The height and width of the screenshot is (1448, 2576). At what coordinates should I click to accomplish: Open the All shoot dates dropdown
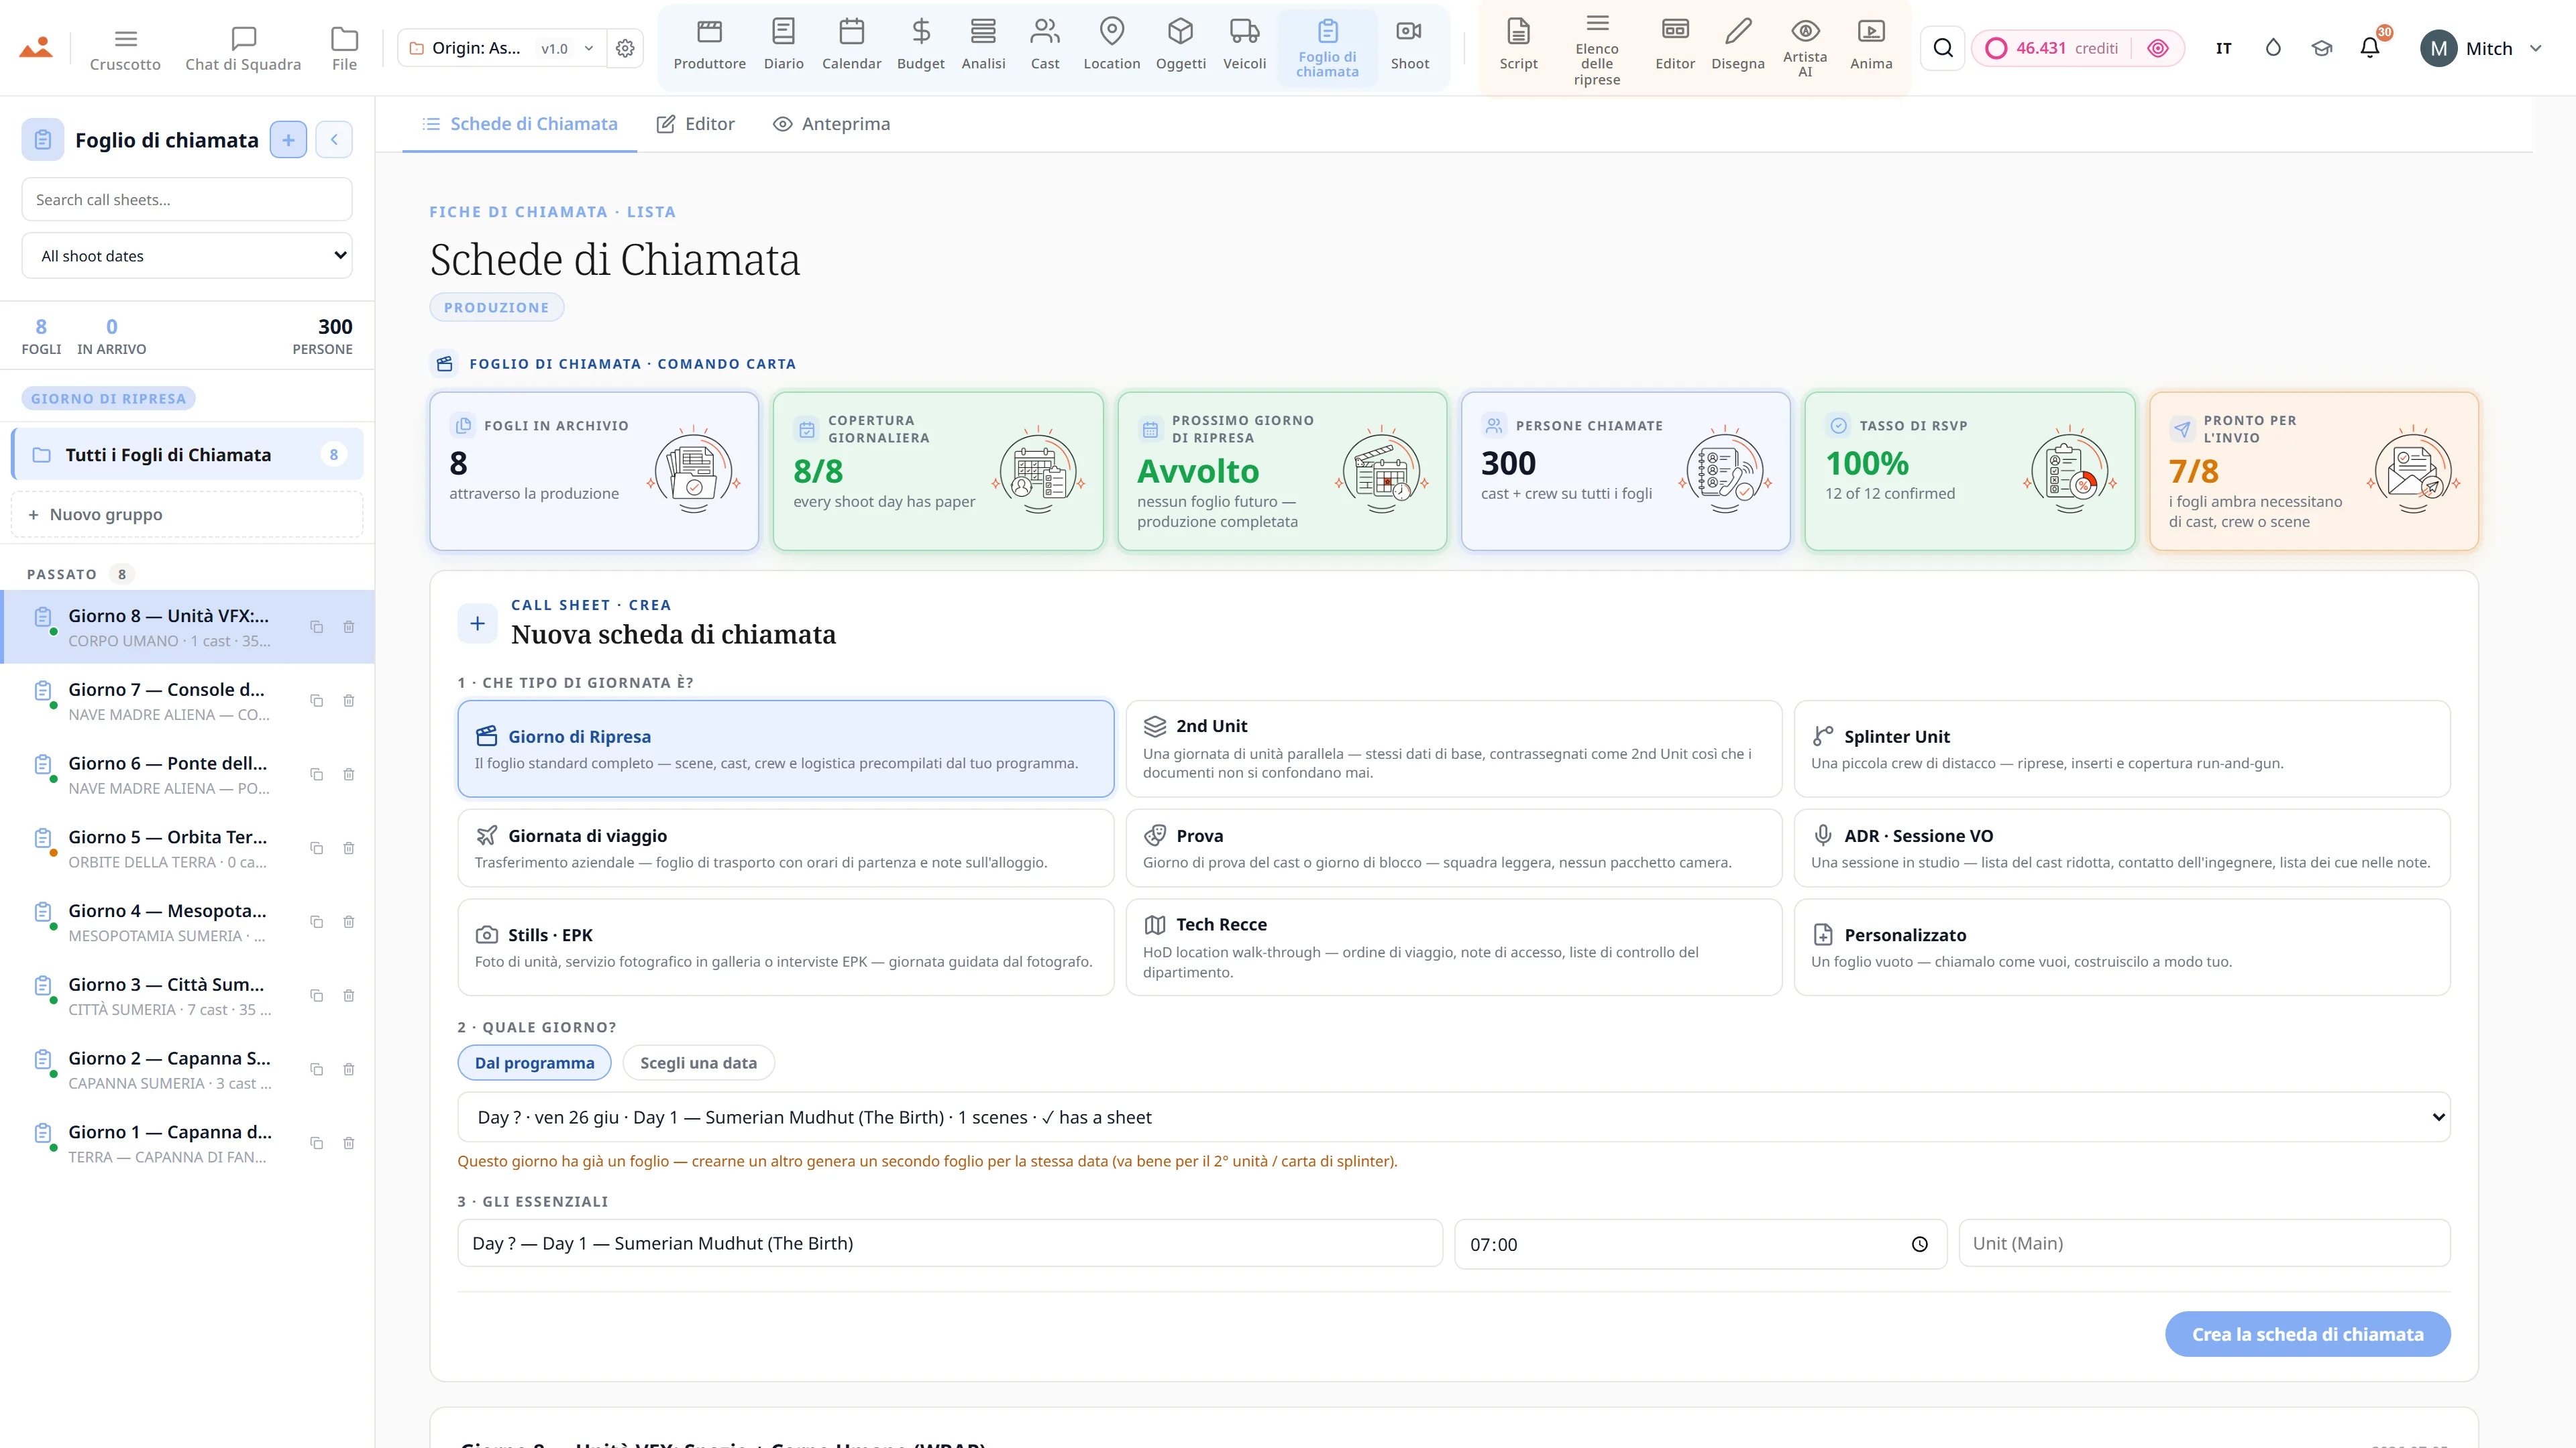click(x=187, y=256)
